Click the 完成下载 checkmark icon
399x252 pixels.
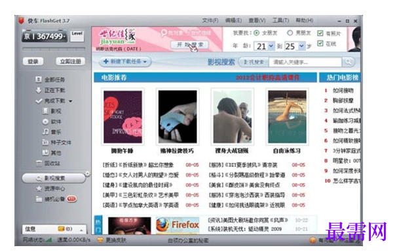(x=39, y=101)
